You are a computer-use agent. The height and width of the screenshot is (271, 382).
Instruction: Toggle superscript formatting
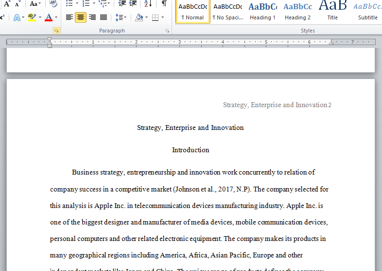[x=2, y=17]
